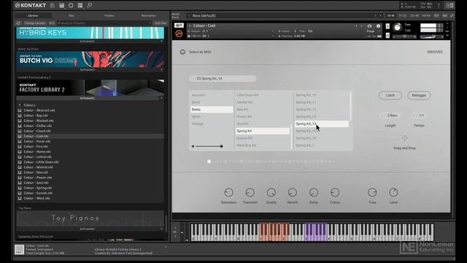Click the pan slider under Tune knob
Image resolution: width=467 pixels, height=263 pixels.
[x=404, y=37]
